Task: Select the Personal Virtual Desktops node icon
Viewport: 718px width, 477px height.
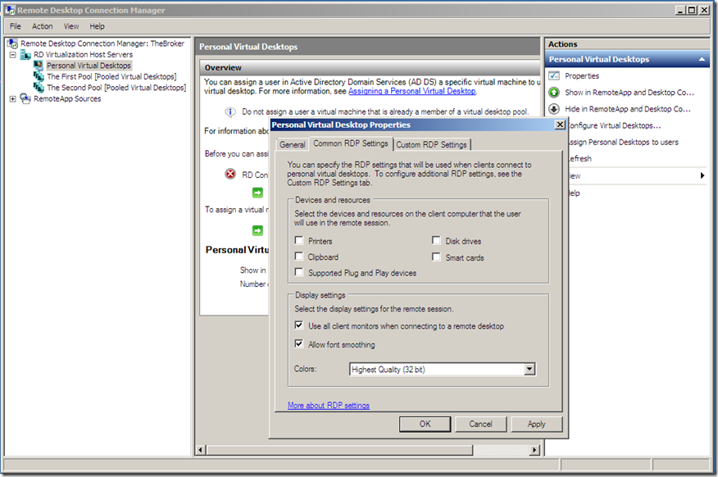Action: tap(39, 65)
